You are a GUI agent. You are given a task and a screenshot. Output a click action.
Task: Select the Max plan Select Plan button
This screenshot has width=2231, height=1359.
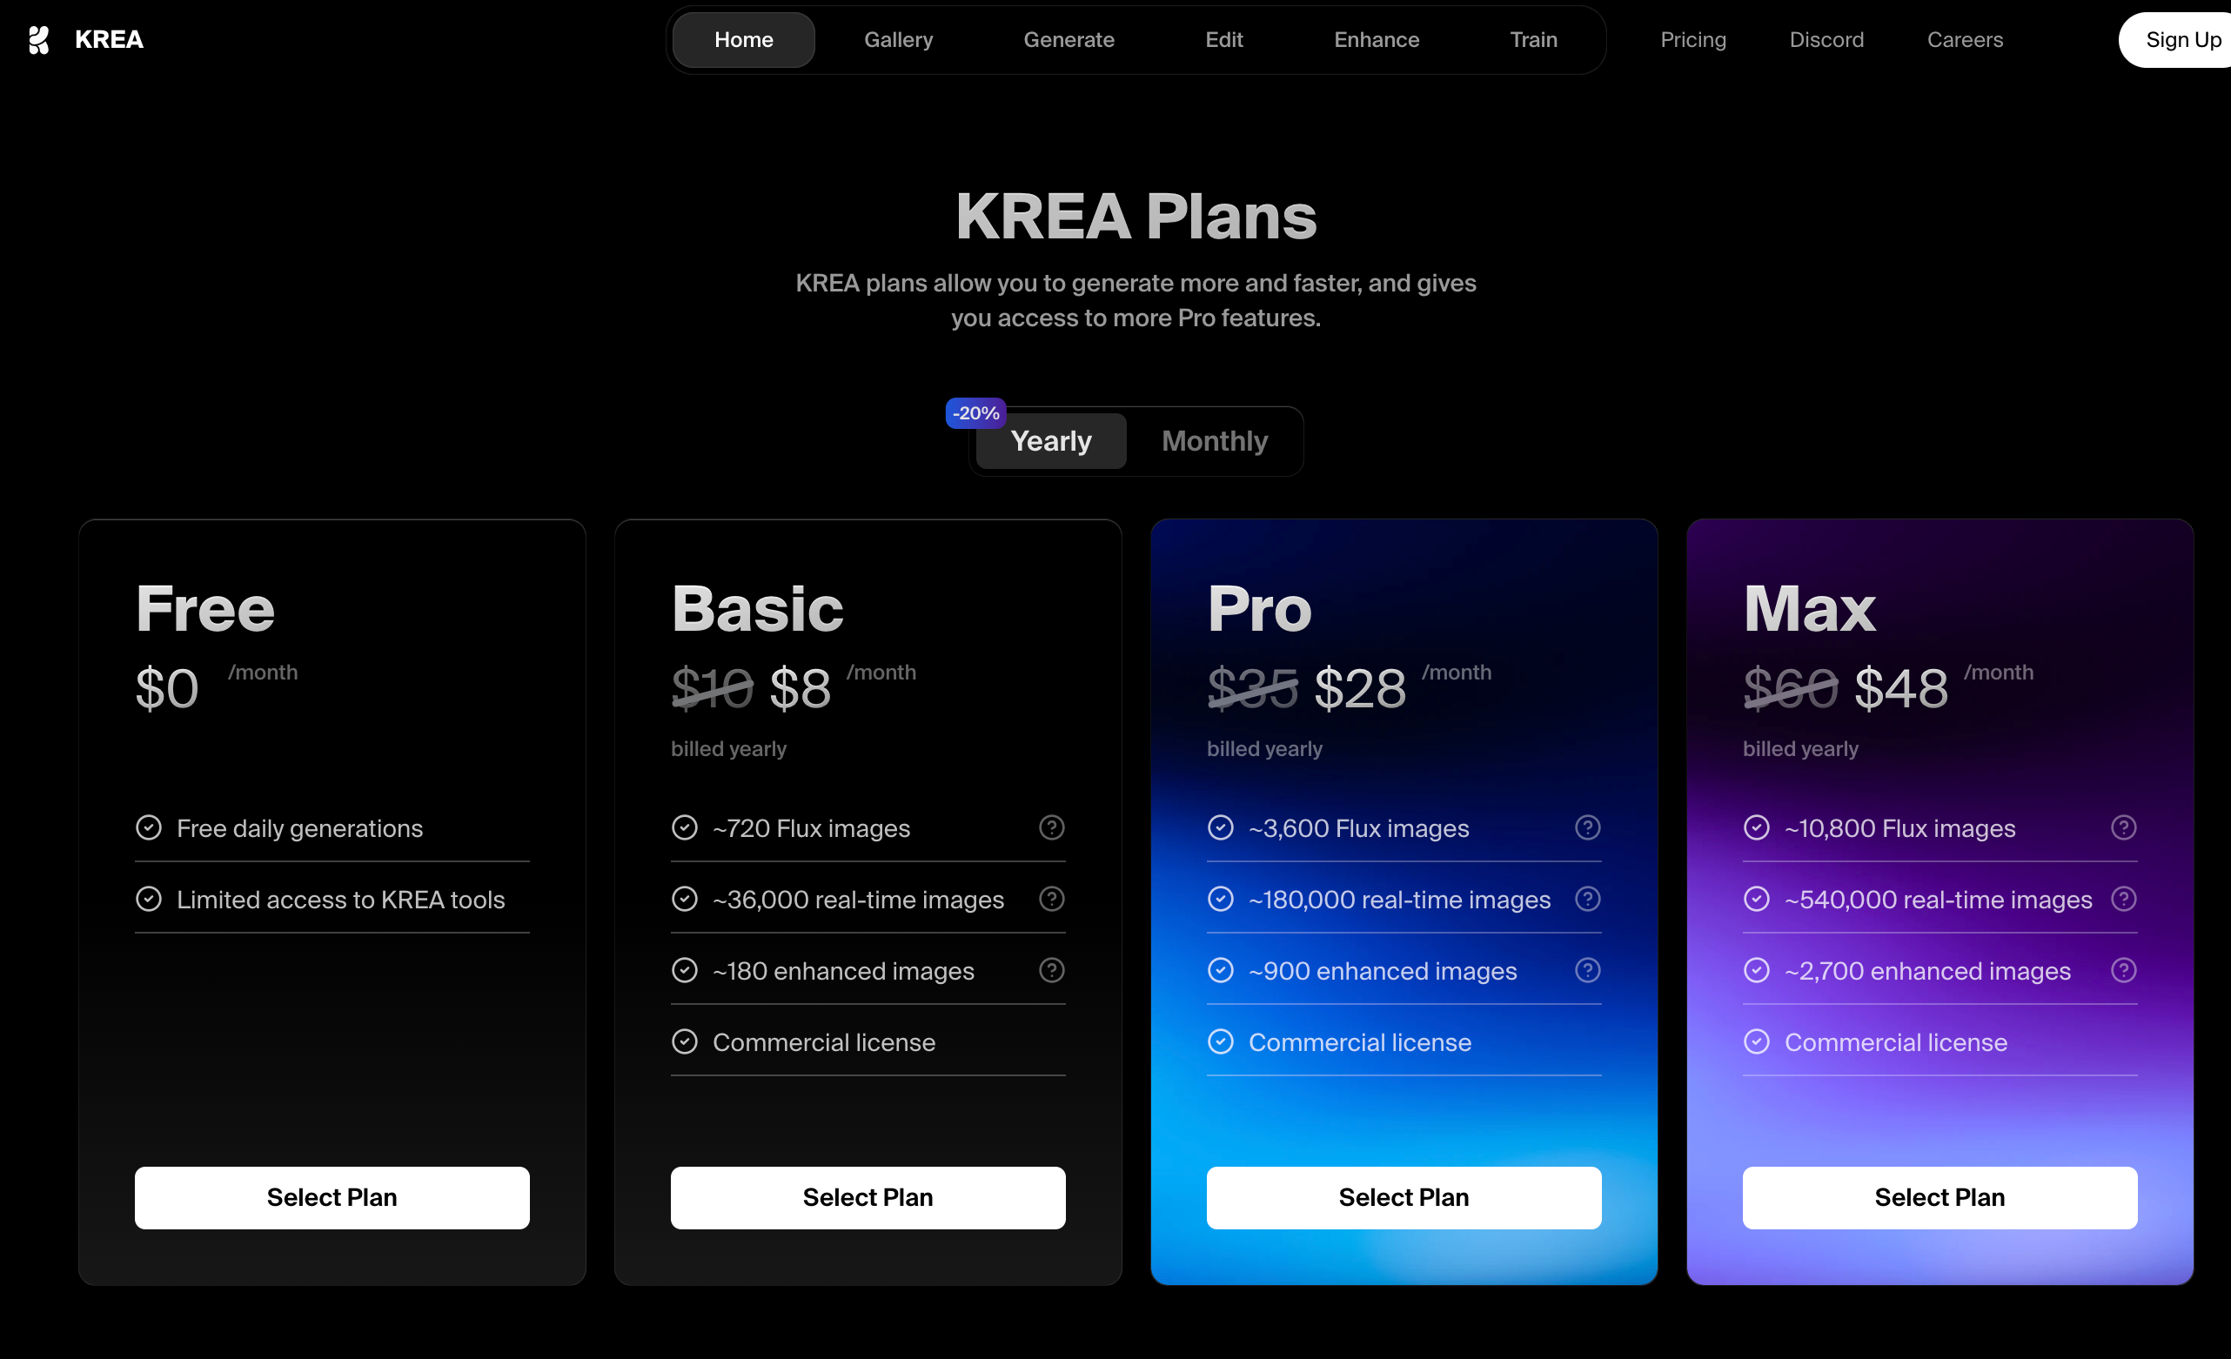tap(1940, 1196)
